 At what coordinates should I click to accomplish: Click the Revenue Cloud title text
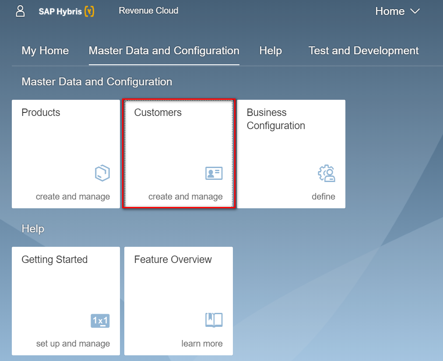click(x=148, y=11)
